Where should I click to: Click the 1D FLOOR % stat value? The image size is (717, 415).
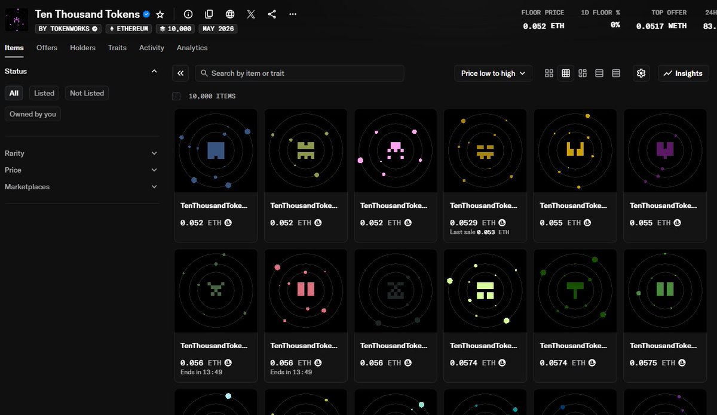point(615,25)
